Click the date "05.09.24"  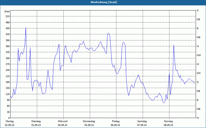[x=89, y=125]
